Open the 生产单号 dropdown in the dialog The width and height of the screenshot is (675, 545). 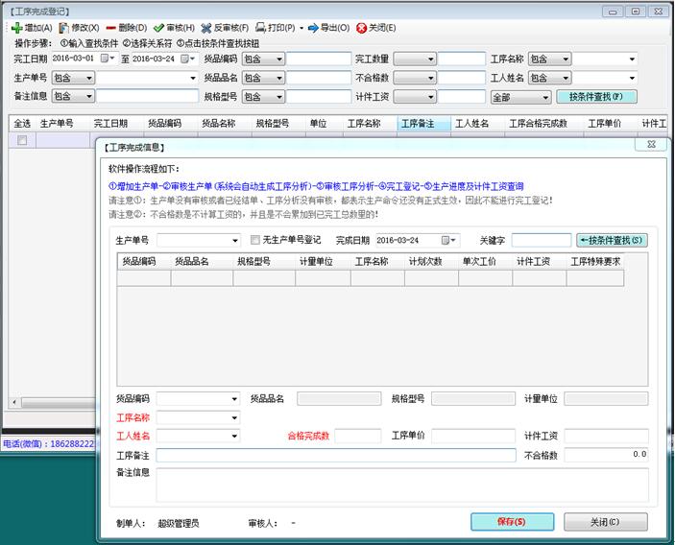[x=234, y=240]
